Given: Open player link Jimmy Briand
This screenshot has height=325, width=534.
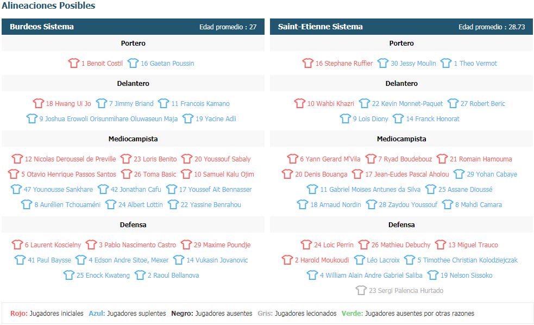Looking at the screenshot, I should tap(131, 104).
